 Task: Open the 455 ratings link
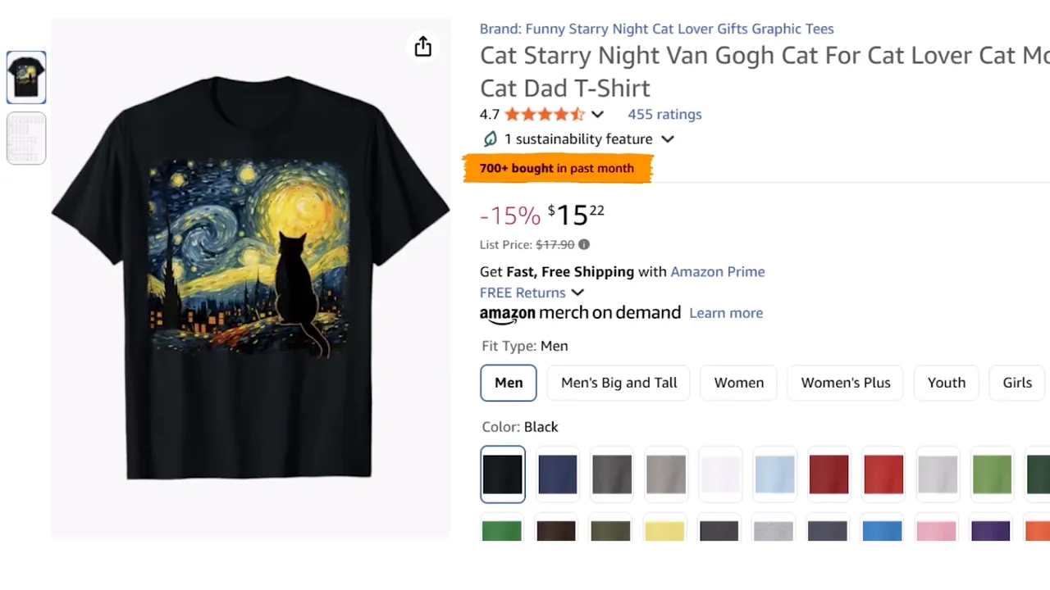[x=664, y=115]
